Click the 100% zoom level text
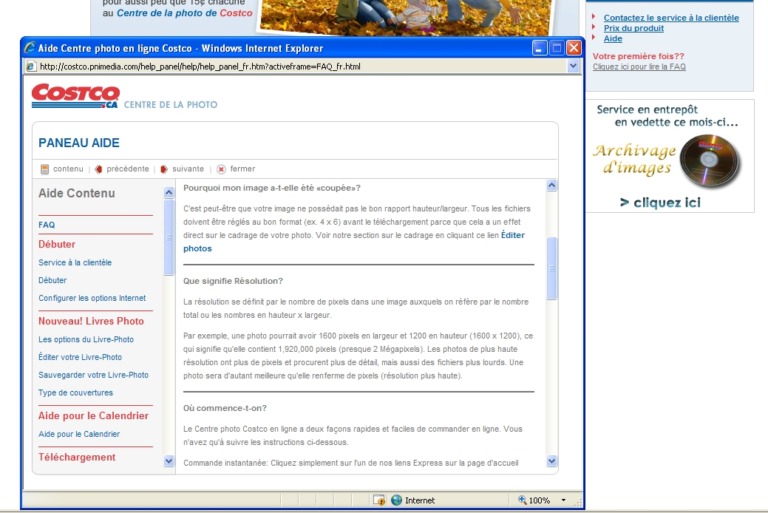The width and height of the screenshot is (768, 513). coord(540,500)
